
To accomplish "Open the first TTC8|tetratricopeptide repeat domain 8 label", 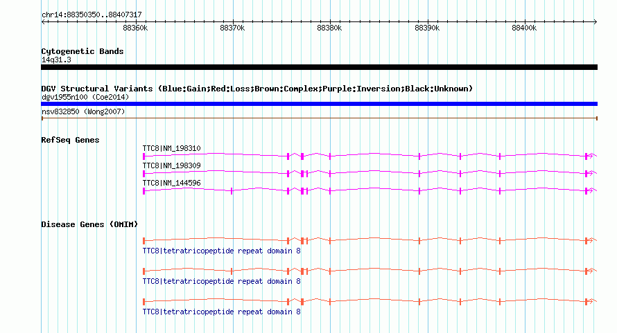I will [222, 251].
